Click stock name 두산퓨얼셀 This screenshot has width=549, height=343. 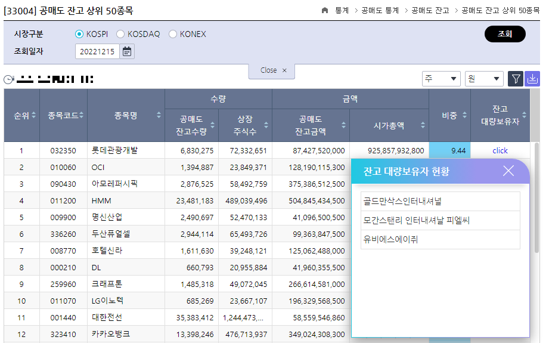[x=111, y=234]
